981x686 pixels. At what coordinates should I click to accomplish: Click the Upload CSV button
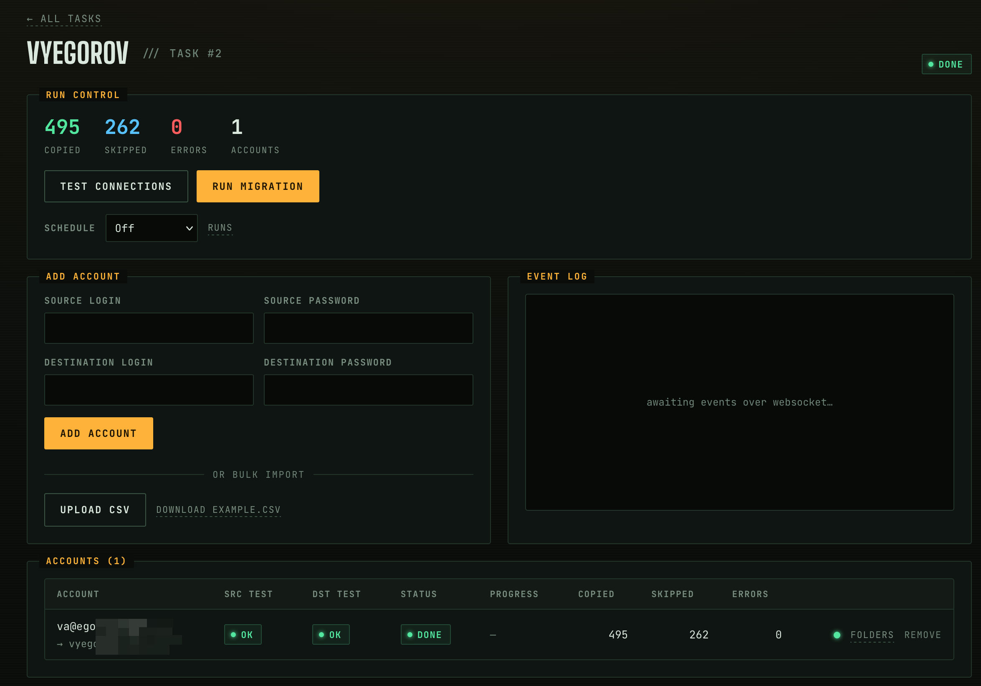point(95,509)
